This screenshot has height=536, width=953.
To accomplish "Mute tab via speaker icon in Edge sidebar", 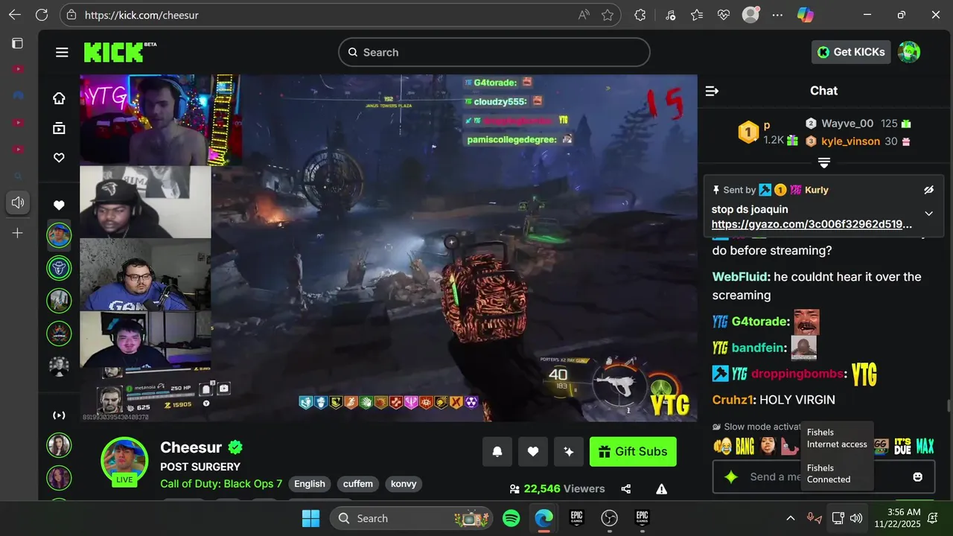I will click(18, 202).
